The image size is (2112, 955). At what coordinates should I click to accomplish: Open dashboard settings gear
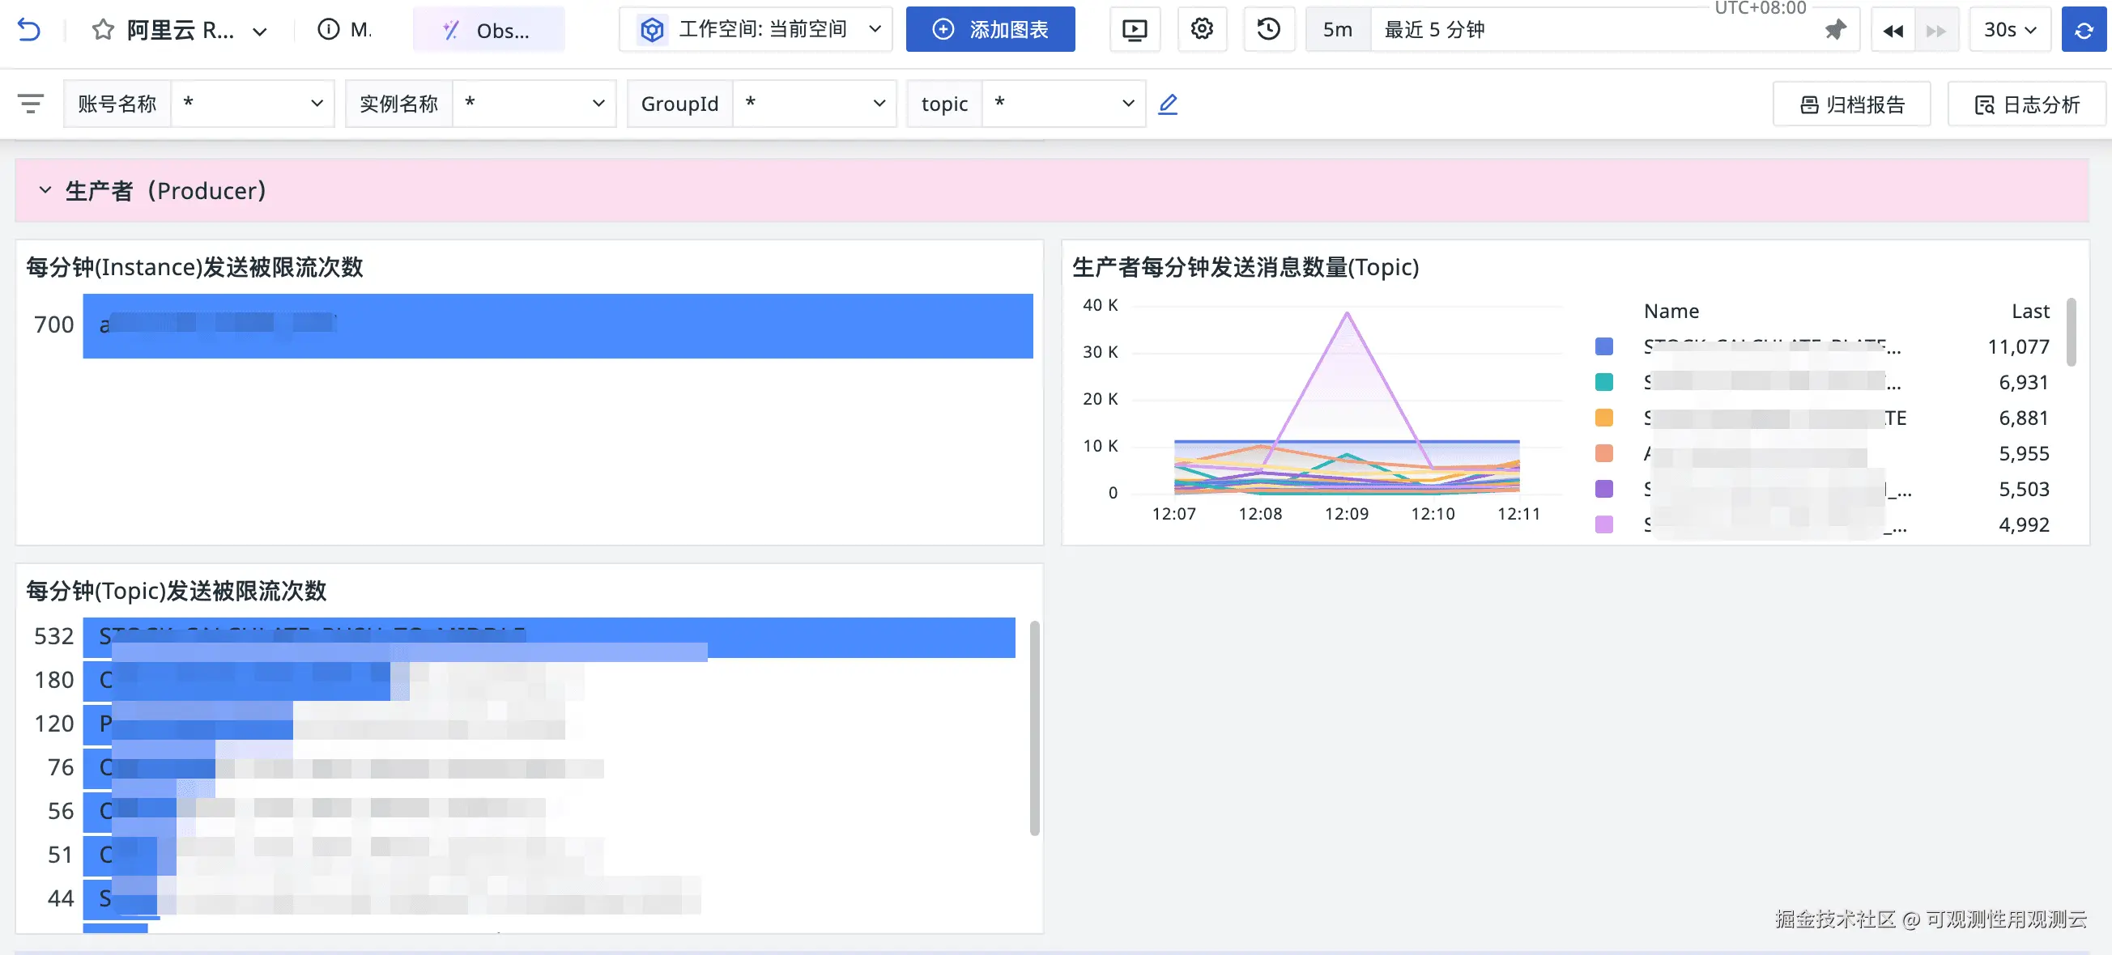(x=1201, y=29)
